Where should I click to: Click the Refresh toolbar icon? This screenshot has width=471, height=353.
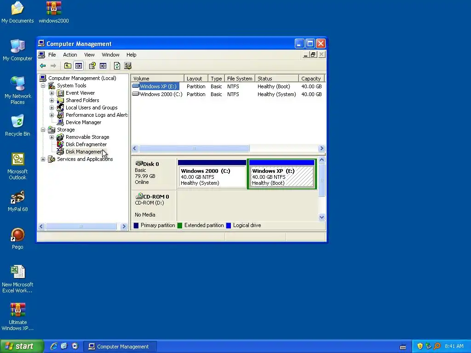click(x=117, y=66)
